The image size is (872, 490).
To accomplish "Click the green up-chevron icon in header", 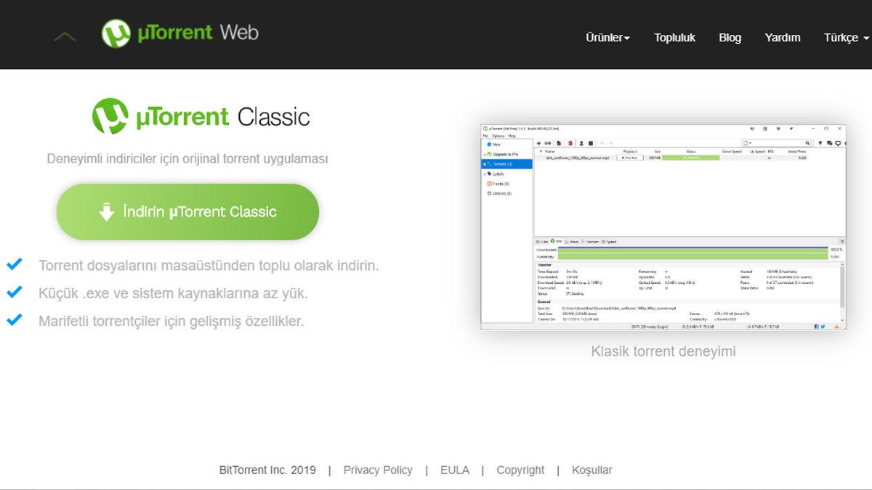I will 65,36.
